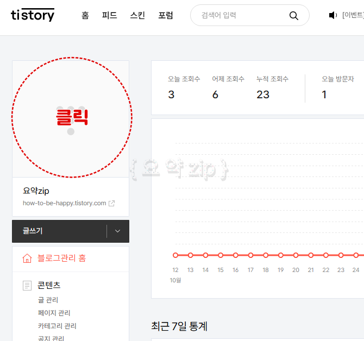Open the 홈 menu

(85, 15)
